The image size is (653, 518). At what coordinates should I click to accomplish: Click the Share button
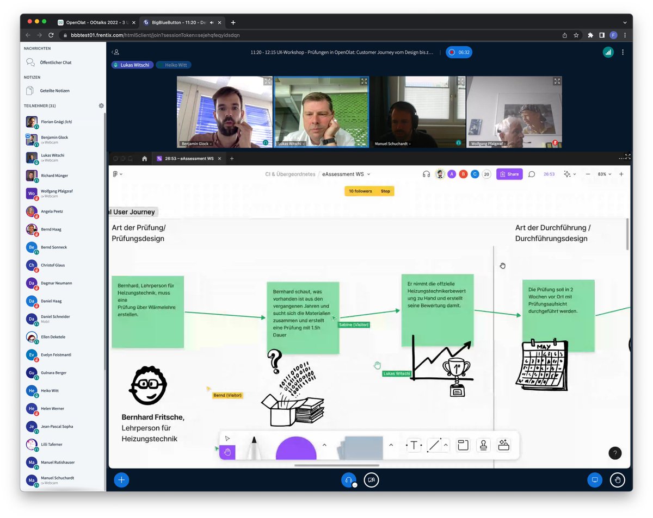(x=509, y=174)
